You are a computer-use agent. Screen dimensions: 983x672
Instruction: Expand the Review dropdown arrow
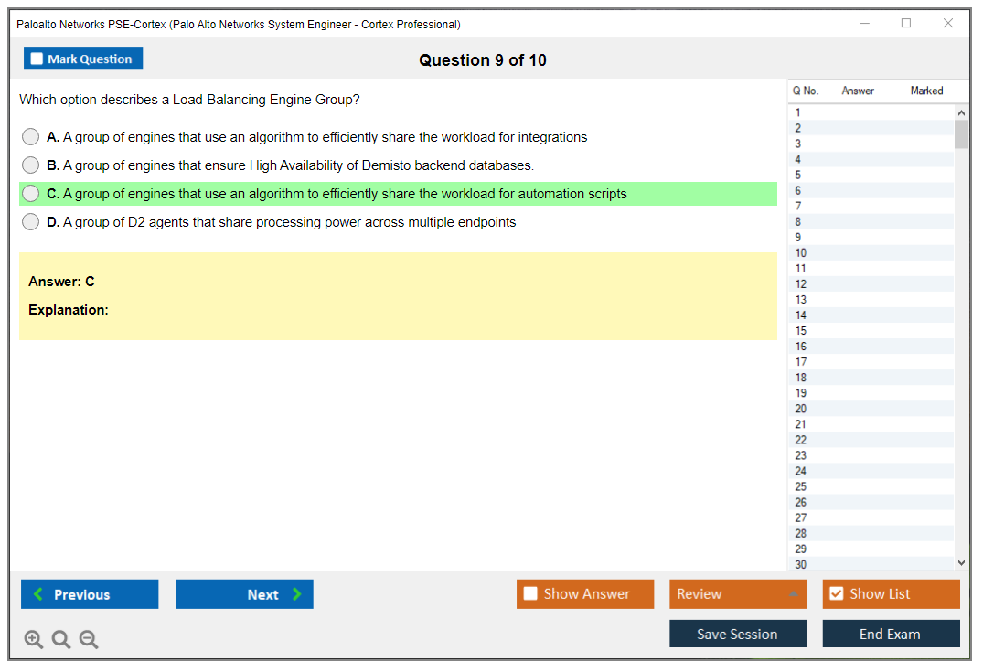[x=793, y=594]
